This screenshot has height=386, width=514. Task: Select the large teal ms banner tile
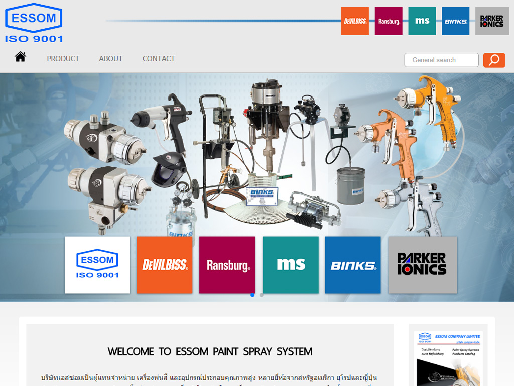pyautogui.click(x=291, y=265)
